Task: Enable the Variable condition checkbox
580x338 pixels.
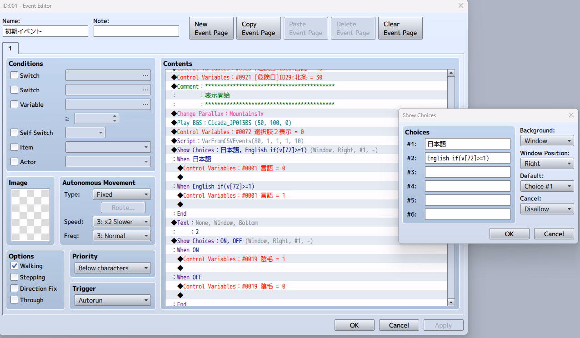Action: pyautogui.click(x=15, y=104)
